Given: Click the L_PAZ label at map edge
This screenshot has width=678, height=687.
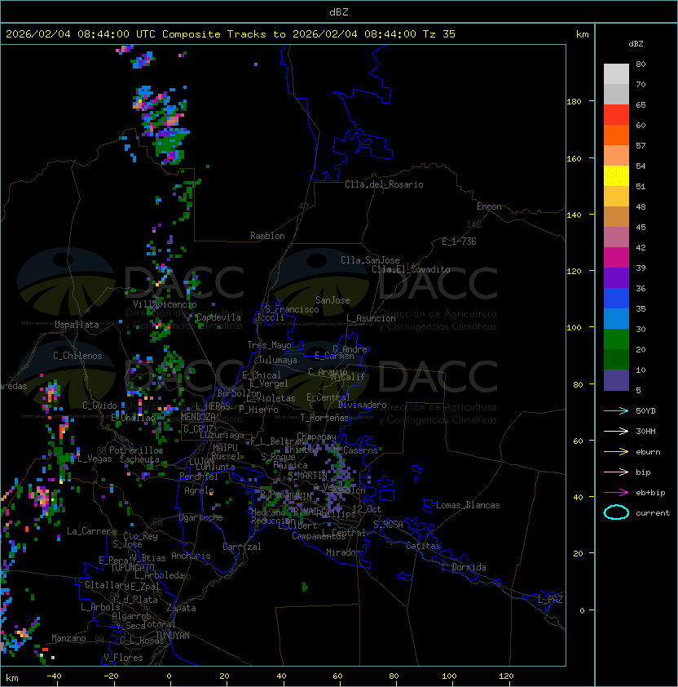Looking at the screenshot, I should [x=550, y=600].
